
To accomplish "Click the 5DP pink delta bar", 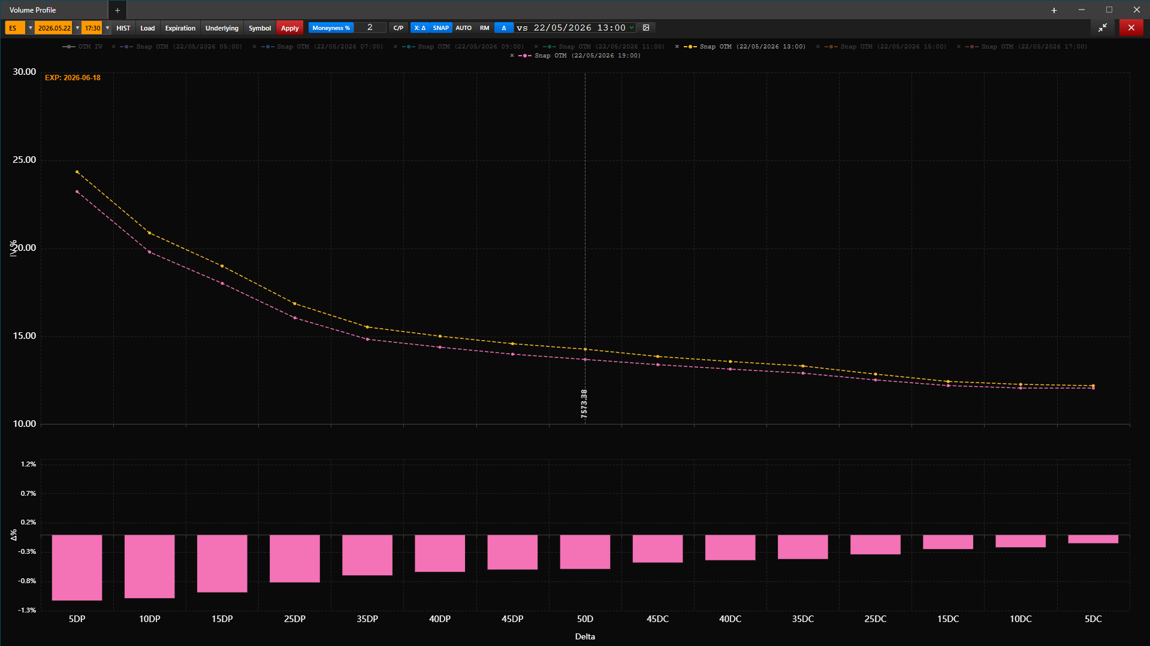I will pos(77,568).
